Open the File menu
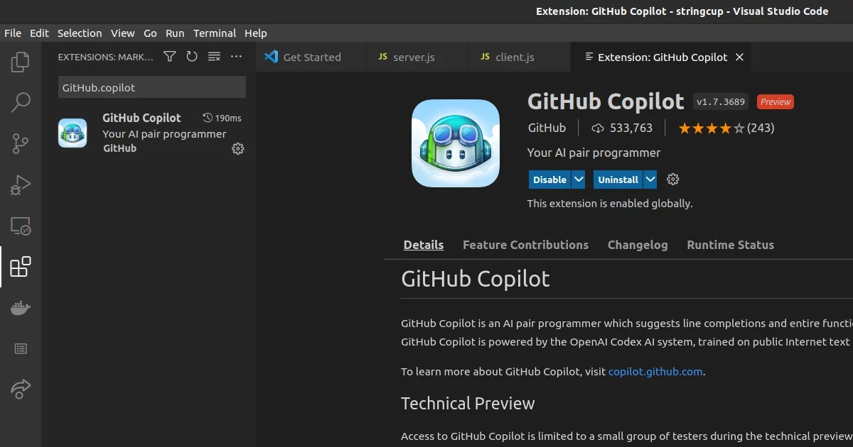Screen dimensions: 853x447 click(13, 33)
